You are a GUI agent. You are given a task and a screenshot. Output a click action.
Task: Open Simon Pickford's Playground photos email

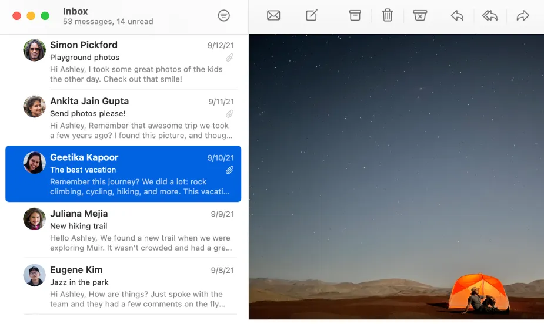coord(123,62)
